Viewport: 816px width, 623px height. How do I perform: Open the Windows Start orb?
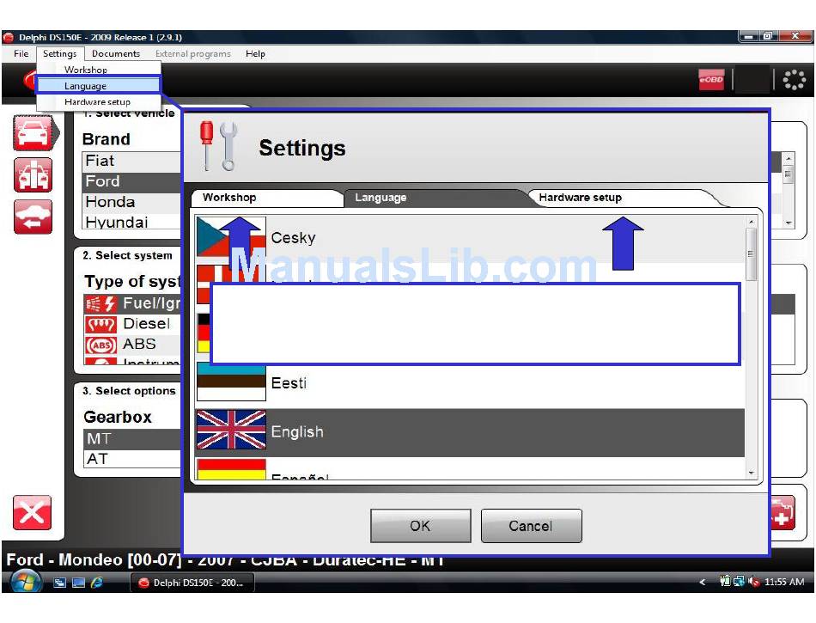(x=26, y=582)
